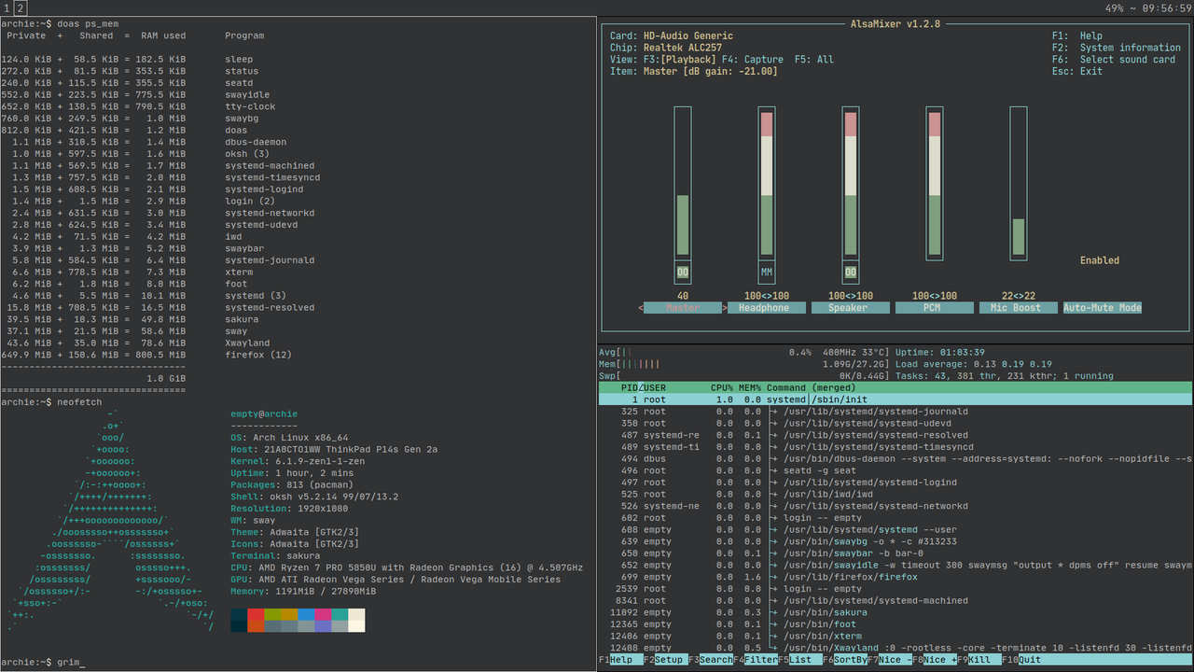This screenshot has width=1194, height=672.
Task: Select the /usr/bin/Xwayland process row
Action: (895, 648)
